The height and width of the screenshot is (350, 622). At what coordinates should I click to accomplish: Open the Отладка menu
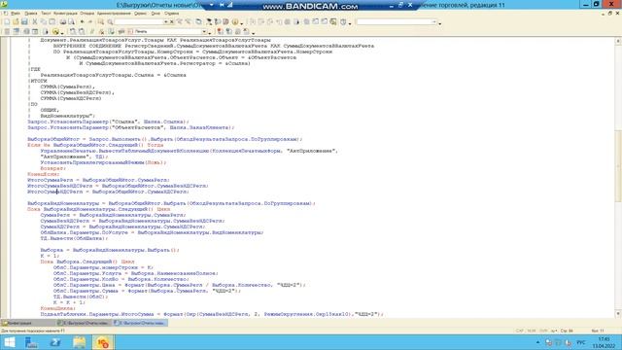click(x=86, y=14)
